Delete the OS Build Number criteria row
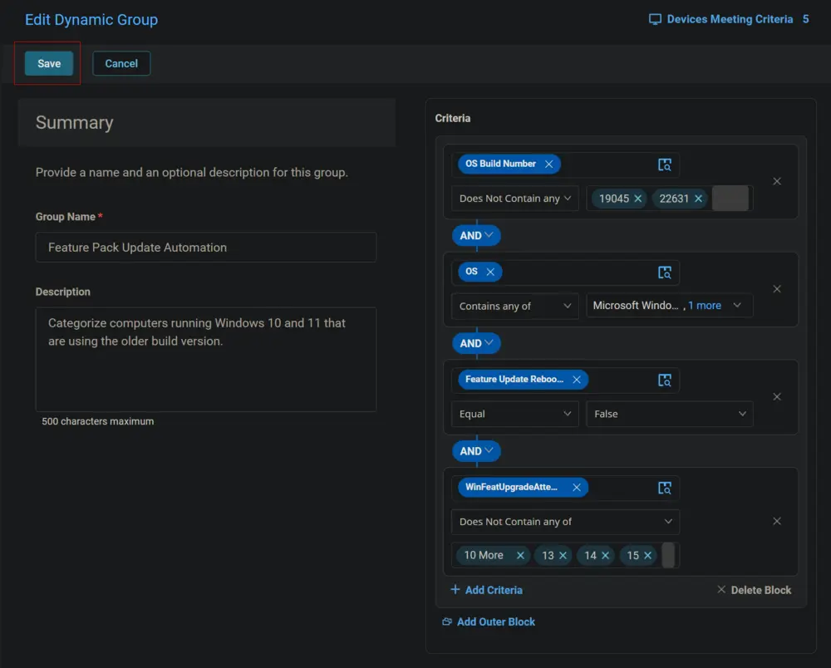The image size is (831, 668). [777, 181]
